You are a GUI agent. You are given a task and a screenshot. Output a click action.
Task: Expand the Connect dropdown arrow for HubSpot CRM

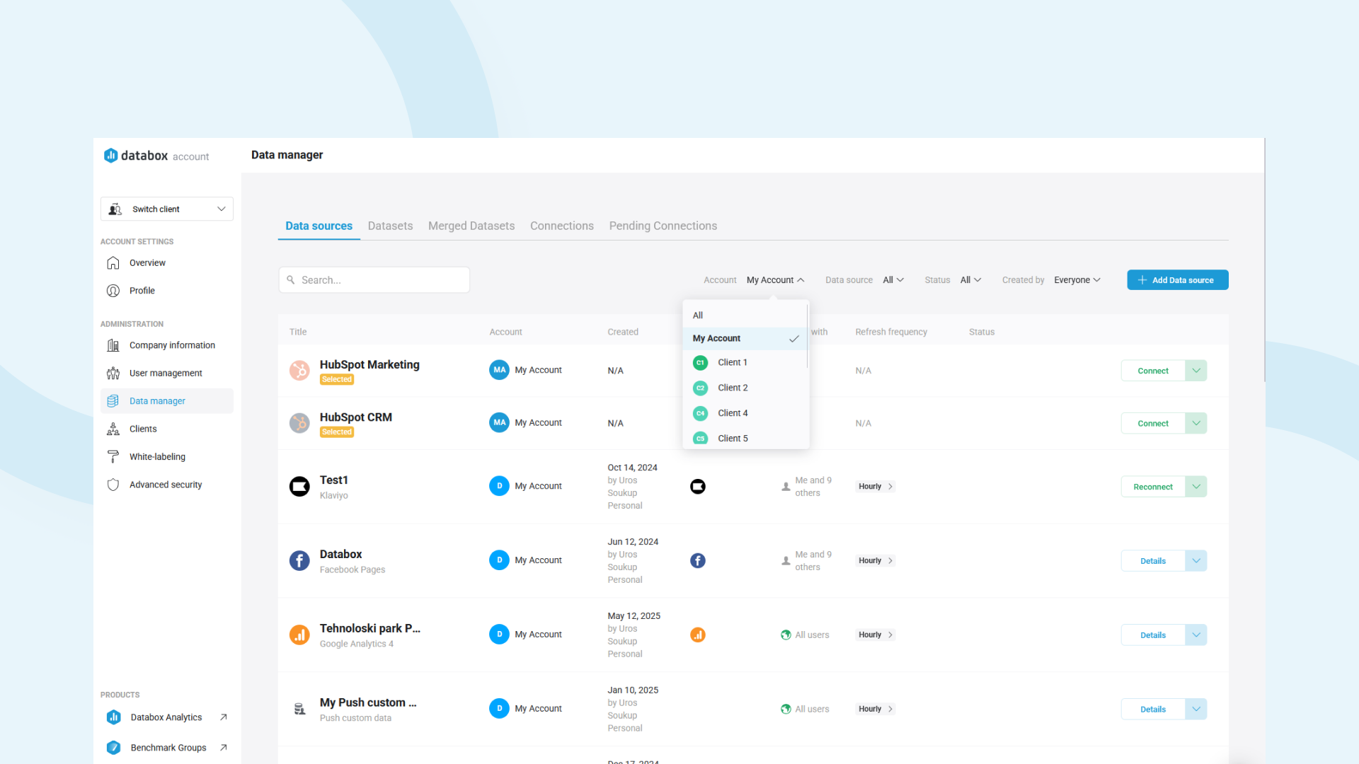coord(1196,423)
